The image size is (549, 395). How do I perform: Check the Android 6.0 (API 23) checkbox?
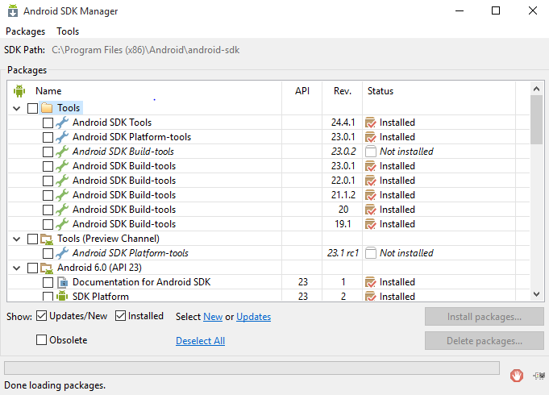[32, 268]
